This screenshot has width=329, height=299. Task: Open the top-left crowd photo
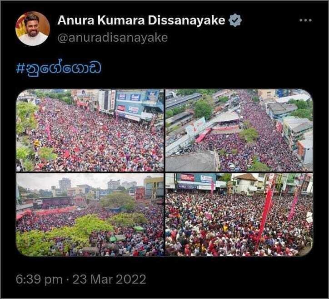[x=90, y=130]
